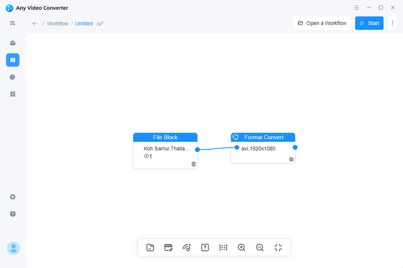The width and height of the screenshot is (403, 268).
Task: Click the auto-arrange layout tool
Action: tap(223, 247)
